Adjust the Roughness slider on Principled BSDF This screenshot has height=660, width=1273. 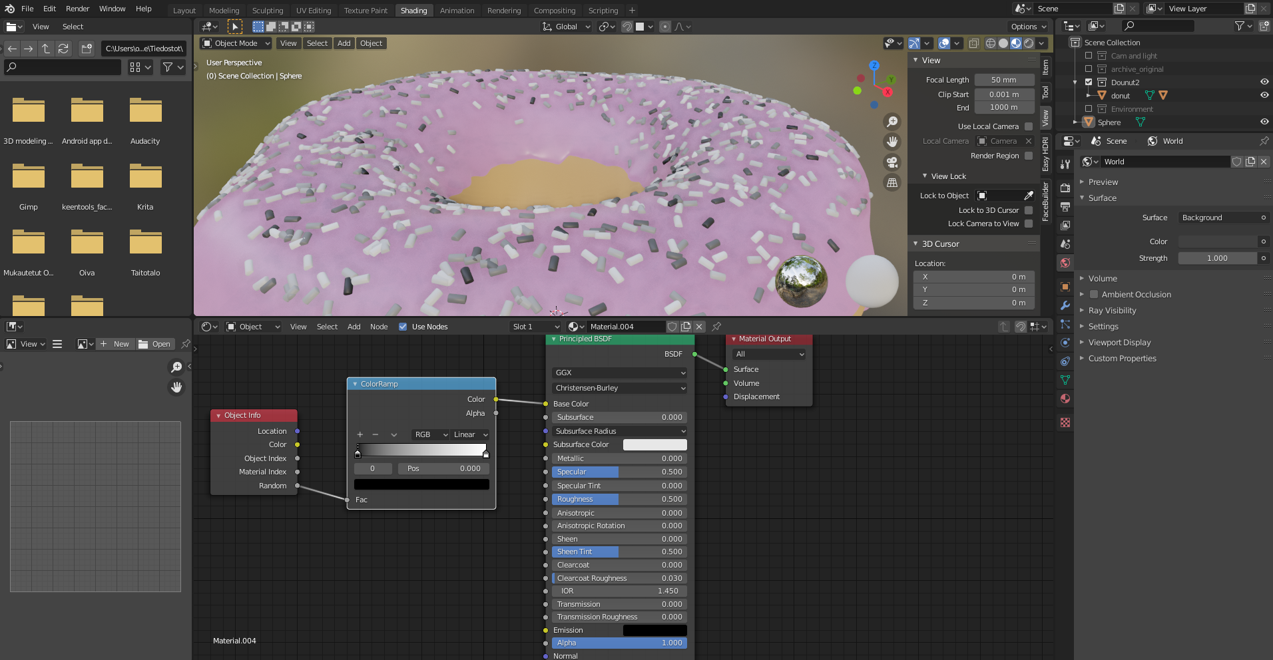click(619, 499)
